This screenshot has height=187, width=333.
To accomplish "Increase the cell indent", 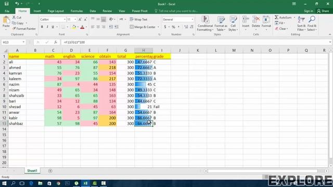I will [x=117, y=27].
